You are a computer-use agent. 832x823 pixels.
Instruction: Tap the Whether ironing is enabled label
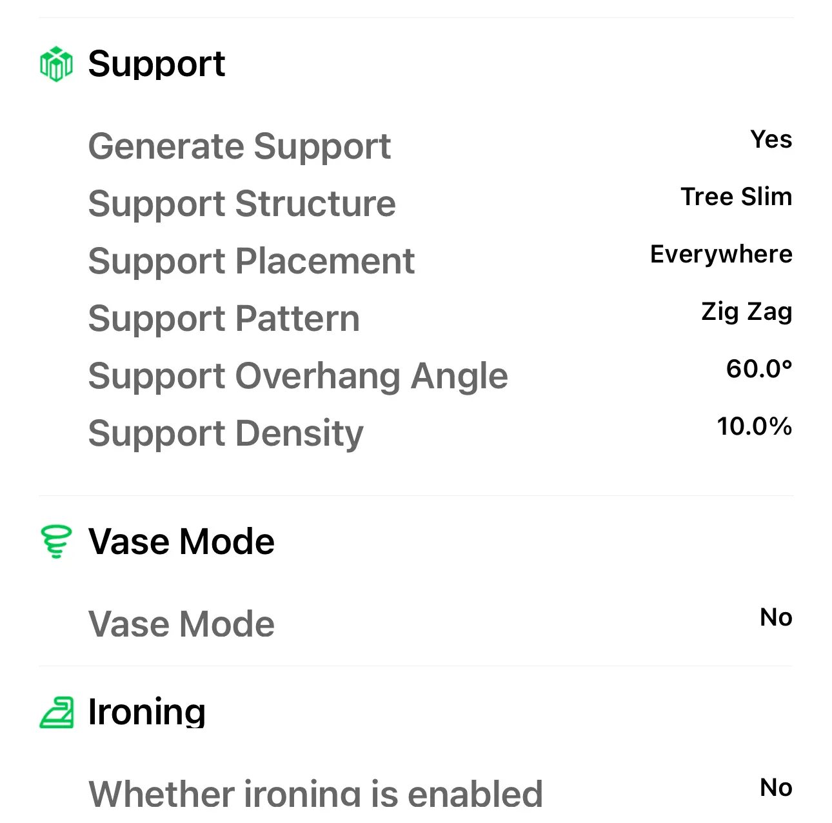[315, 793]
